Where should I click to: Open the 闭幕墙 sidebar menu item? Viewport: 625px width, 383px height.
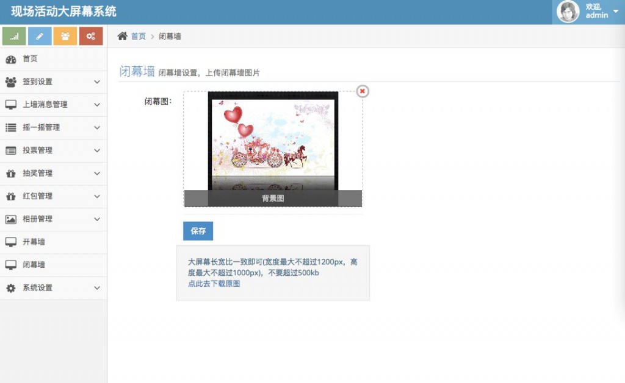point(54,265)
